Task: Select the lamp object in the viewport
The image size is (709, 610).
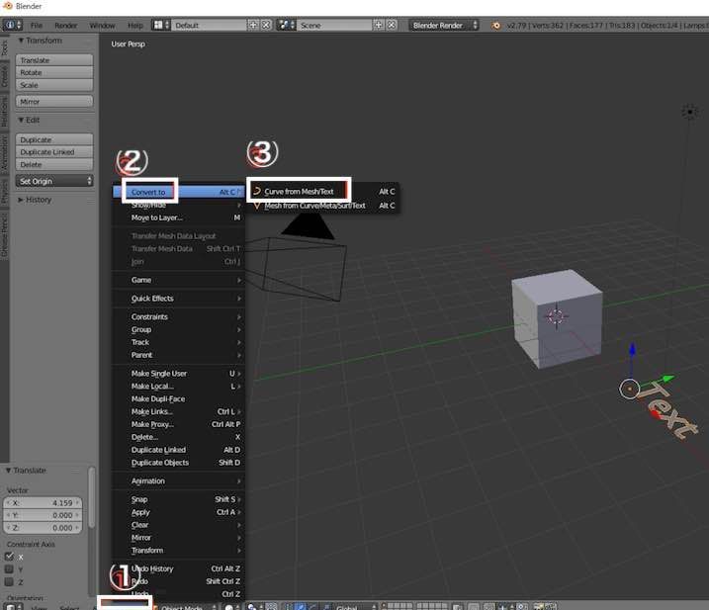Action: [689, 112]
